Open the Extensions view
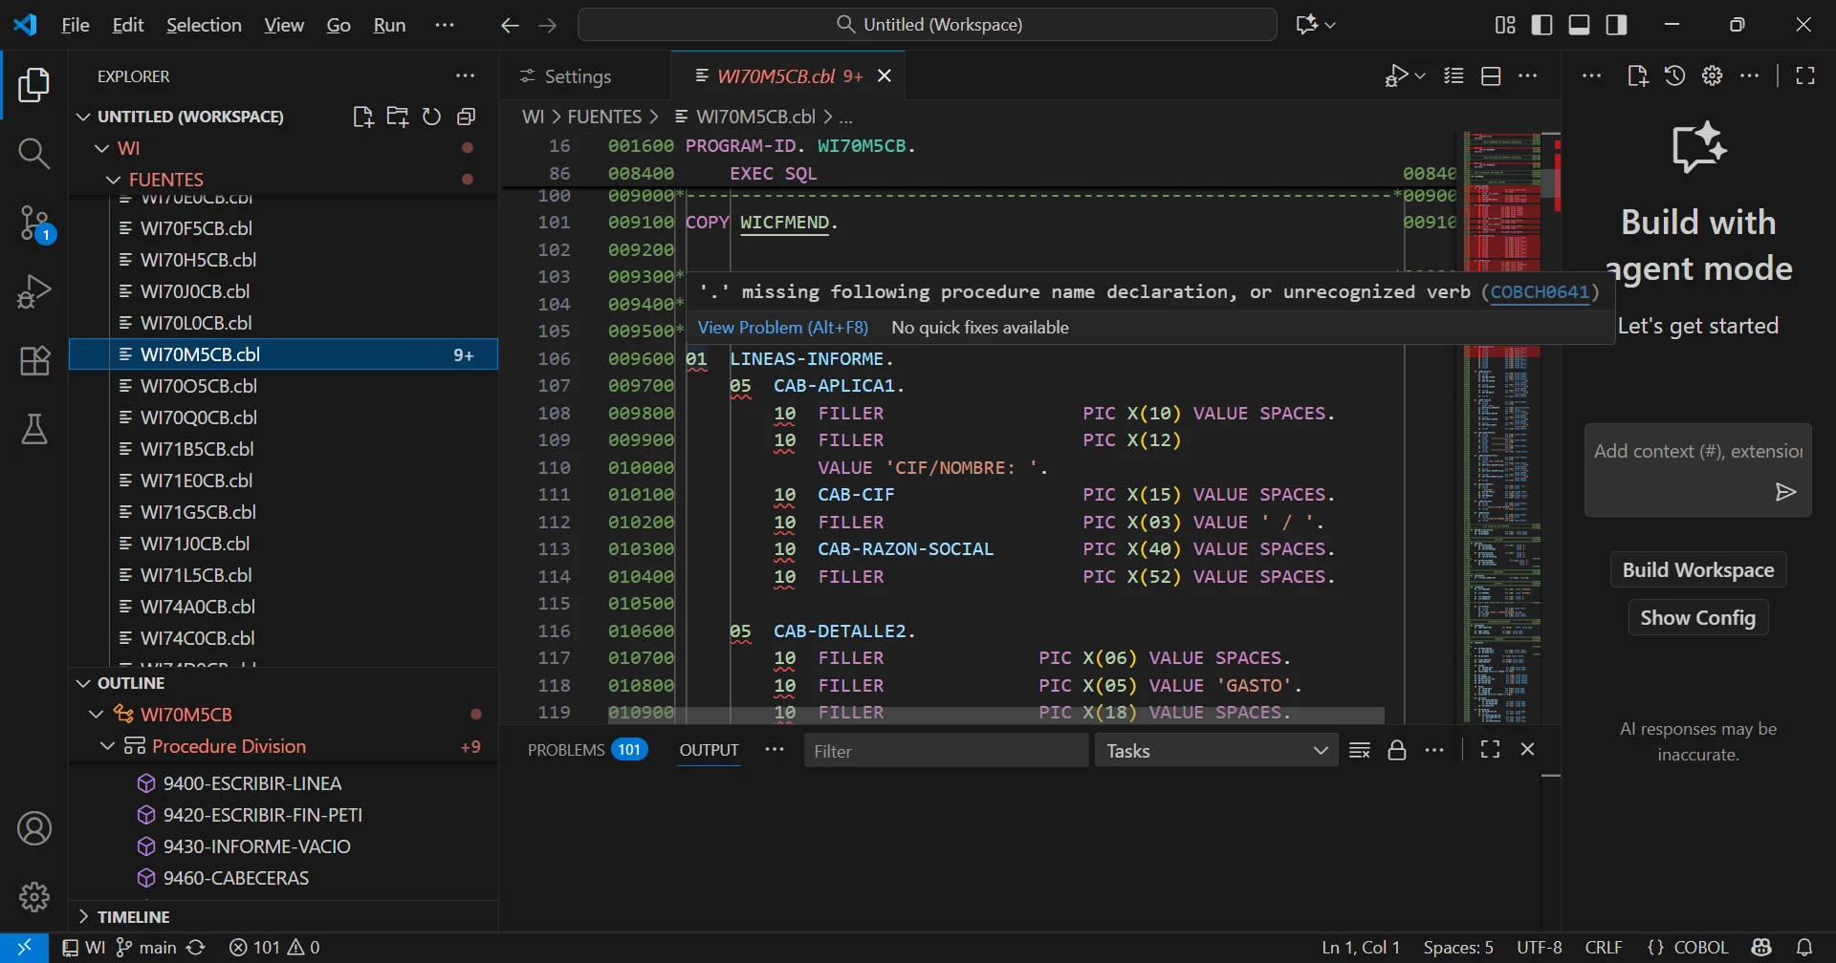The image size is (1836, 963). coord(34,361)
